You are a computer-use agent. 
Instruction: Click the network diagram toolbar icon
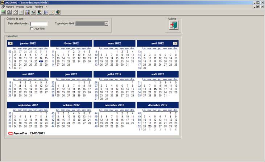pos(28,12)
